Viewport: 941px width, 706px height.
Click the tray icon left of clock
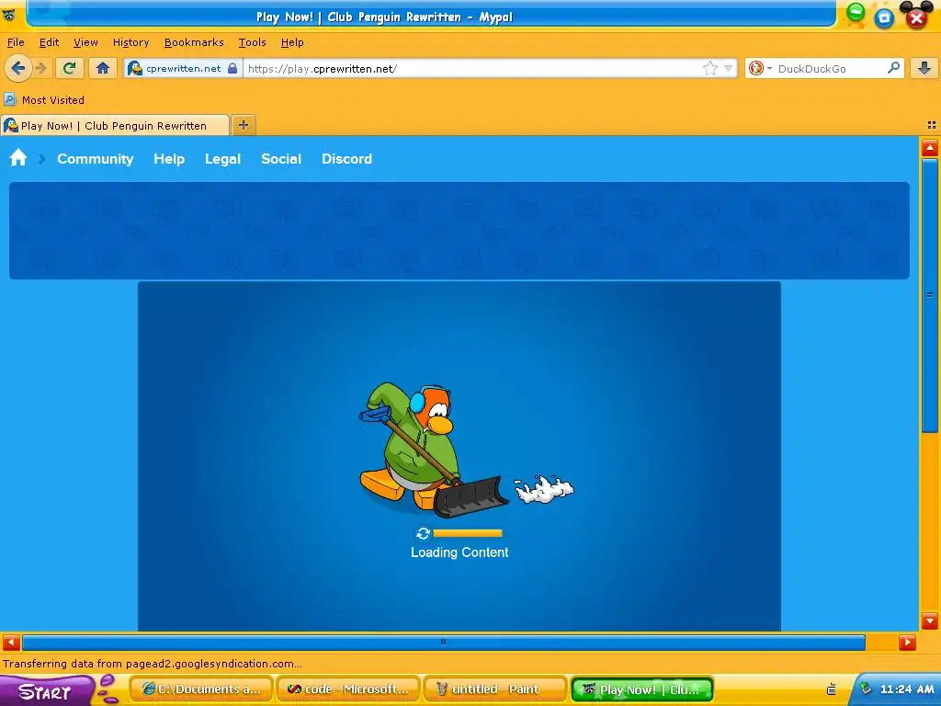pos(831,689)
